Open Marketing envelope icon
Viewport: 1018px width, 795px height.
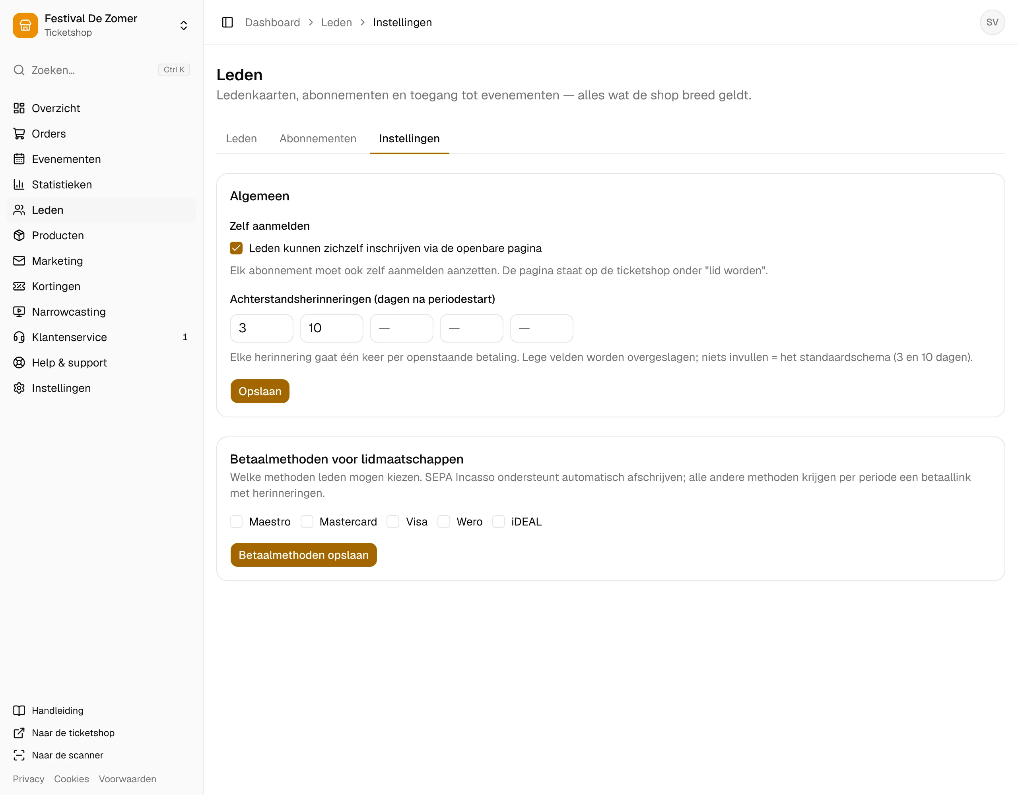pos(19,261)
